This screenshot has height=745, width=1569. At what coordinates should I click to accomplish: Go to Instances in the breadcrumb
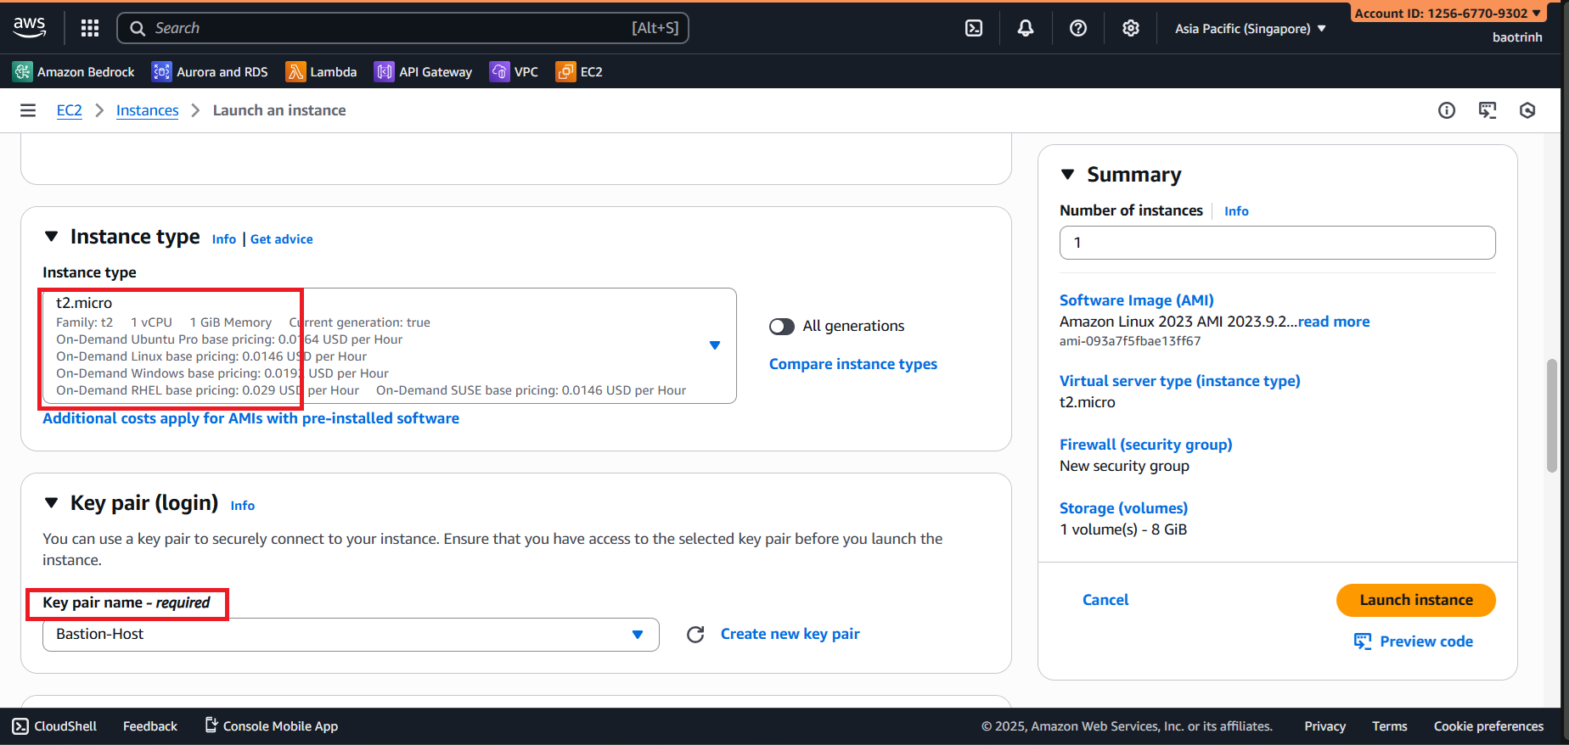pyautogui.click(x=147, y=110)
